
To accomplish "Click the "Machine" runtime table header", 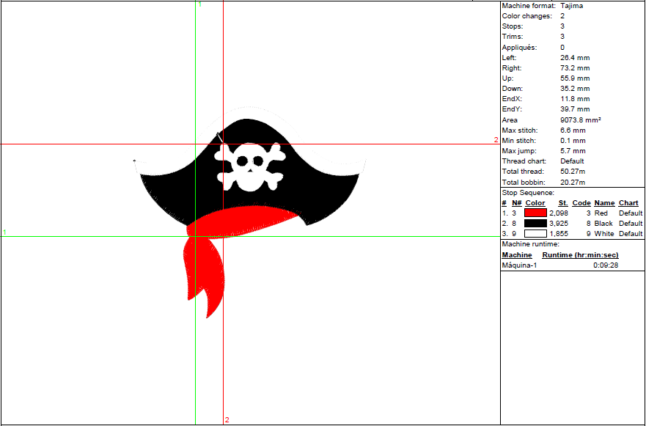I will pyautogui.click(x=517, y=255).
